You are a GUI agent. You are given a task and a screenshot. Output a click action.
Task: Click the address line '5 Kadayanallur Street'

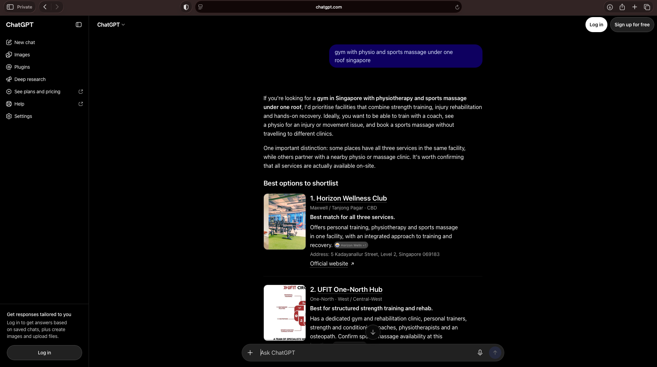pos(375,254)
